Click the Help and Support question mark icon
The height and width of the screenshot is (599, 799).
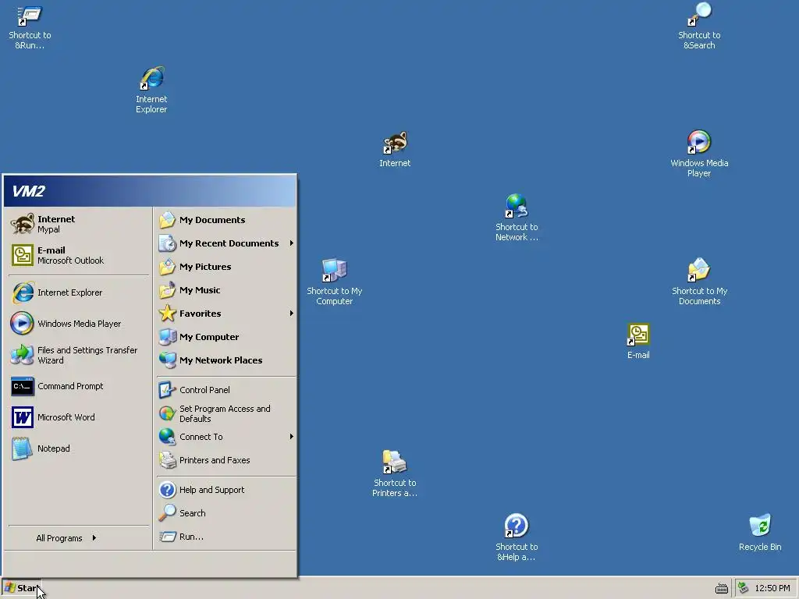pos(167,490)
